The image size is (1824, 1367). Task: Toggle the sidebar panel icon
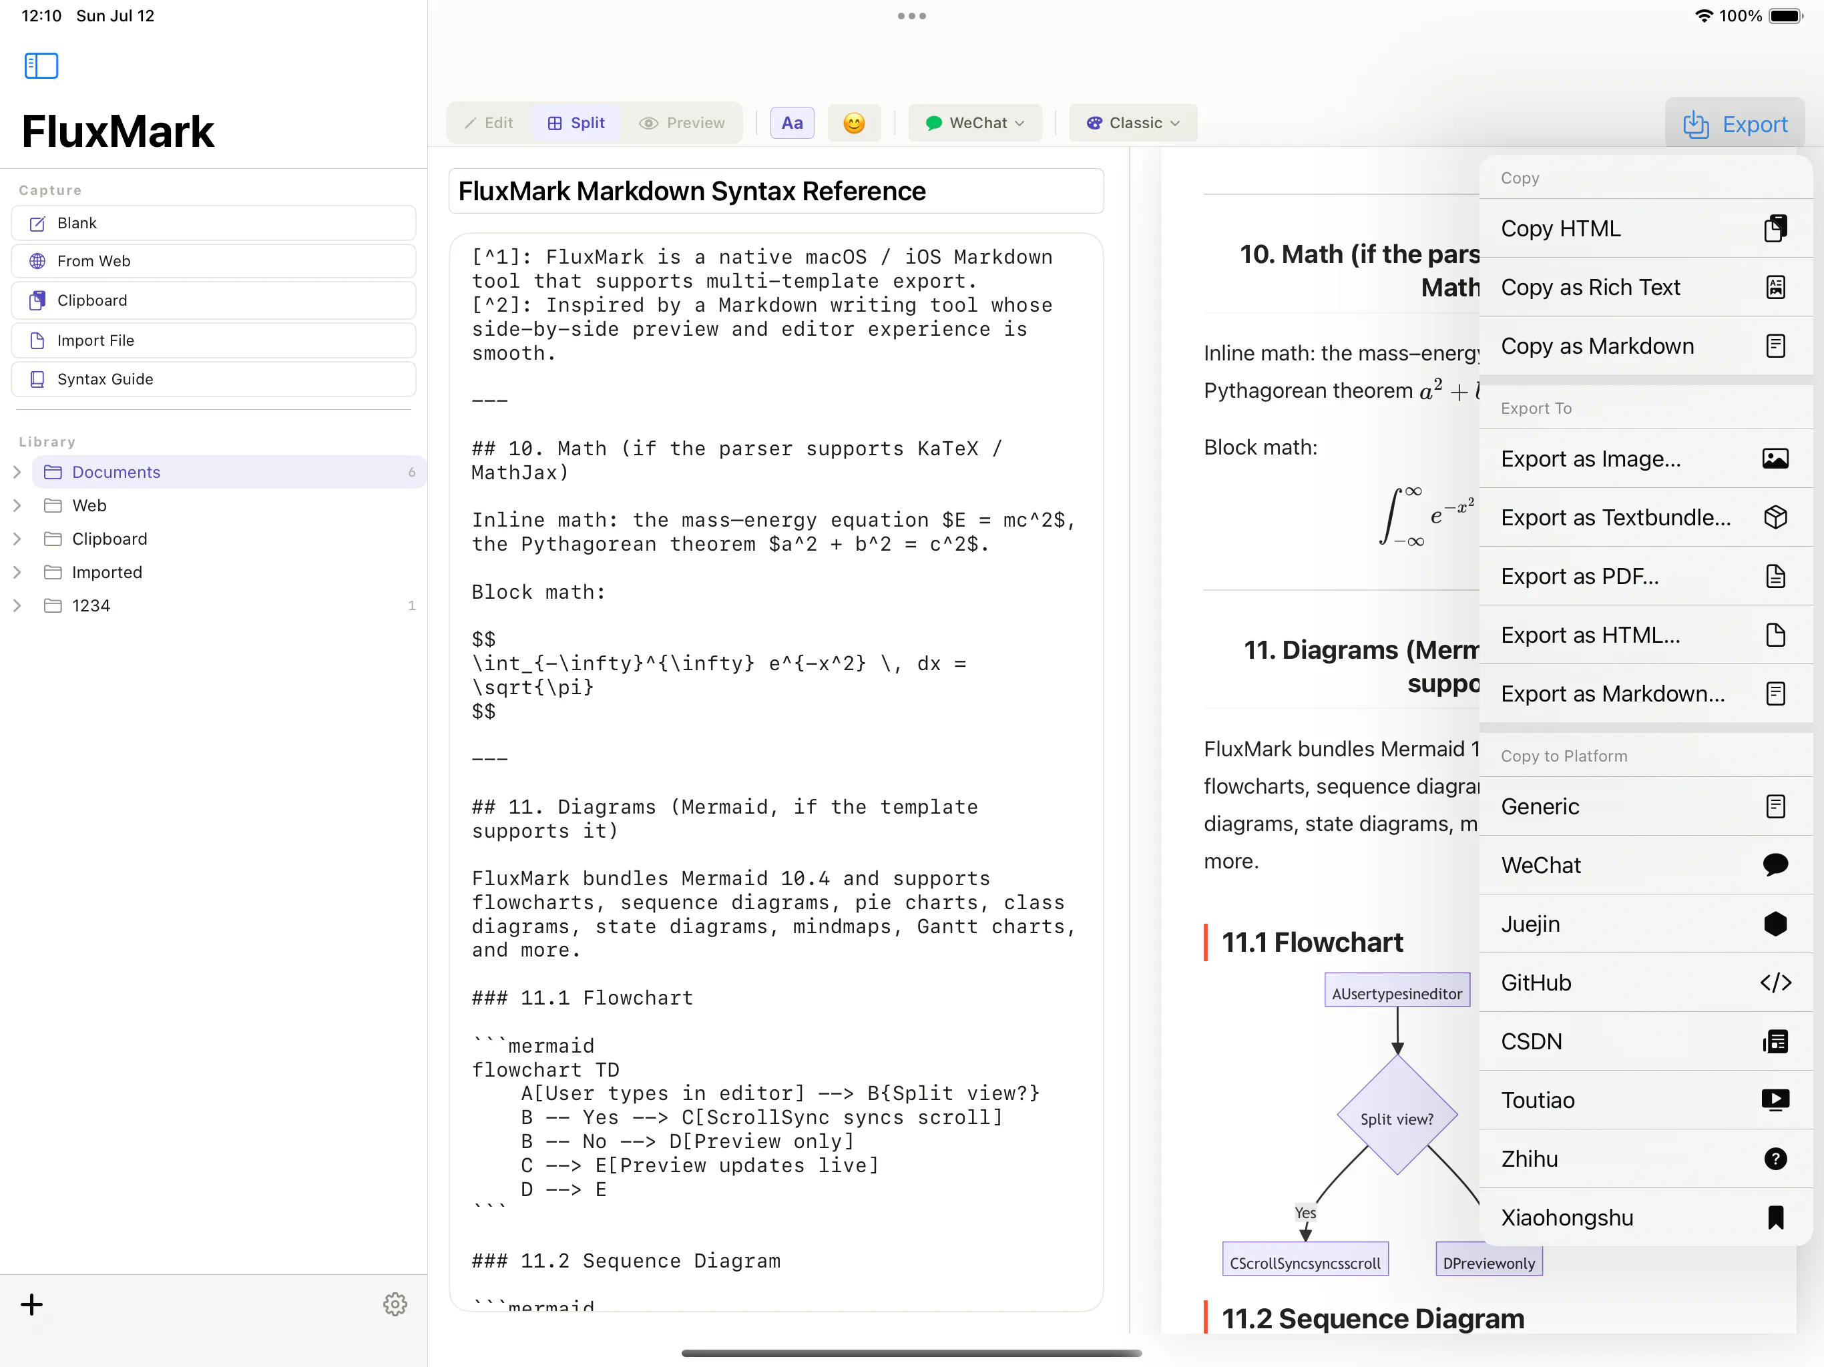point(41,66)
